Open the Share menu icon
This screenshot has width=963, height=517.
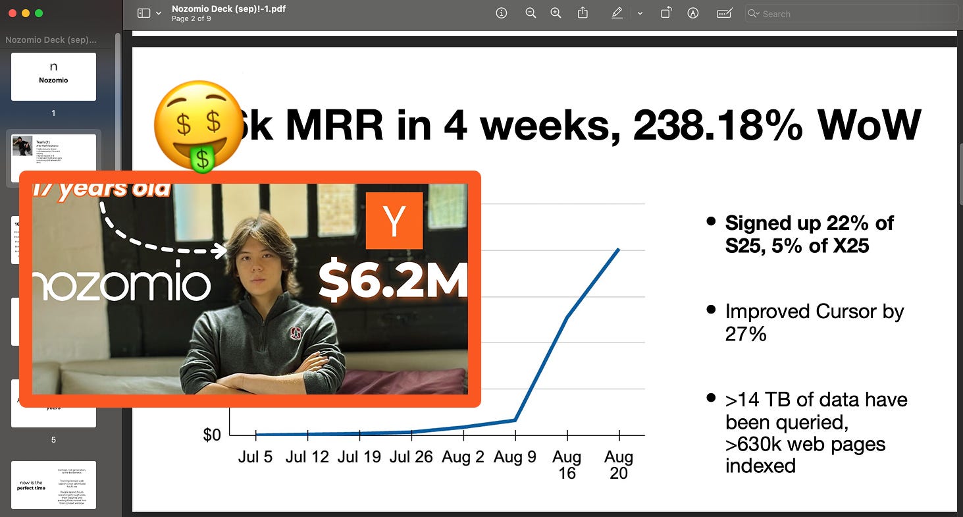click(x=583, y=13)
